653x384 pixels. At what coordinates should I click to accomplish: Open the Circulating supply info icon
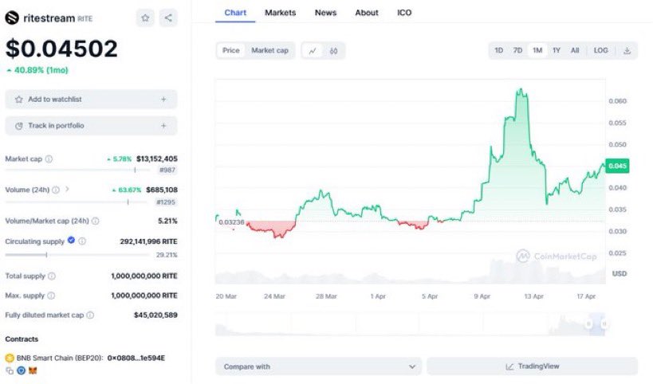click(x=82, y=241)
